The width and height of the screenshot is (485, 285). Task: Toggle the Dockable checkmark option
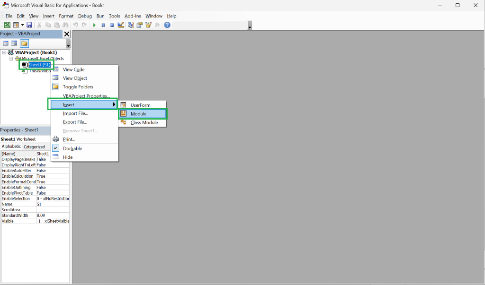click(x=84, y=148)
